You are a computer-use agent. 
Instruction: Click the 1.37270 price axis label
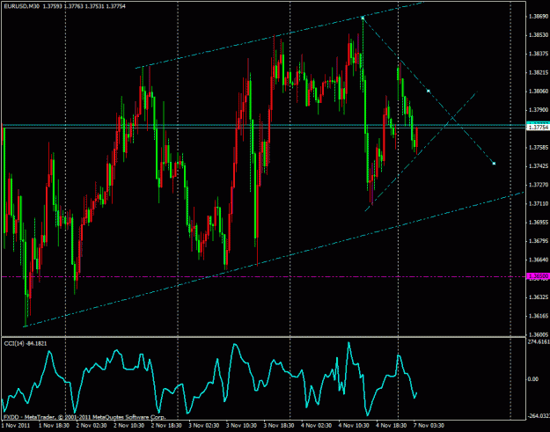(x=539, y=185)
